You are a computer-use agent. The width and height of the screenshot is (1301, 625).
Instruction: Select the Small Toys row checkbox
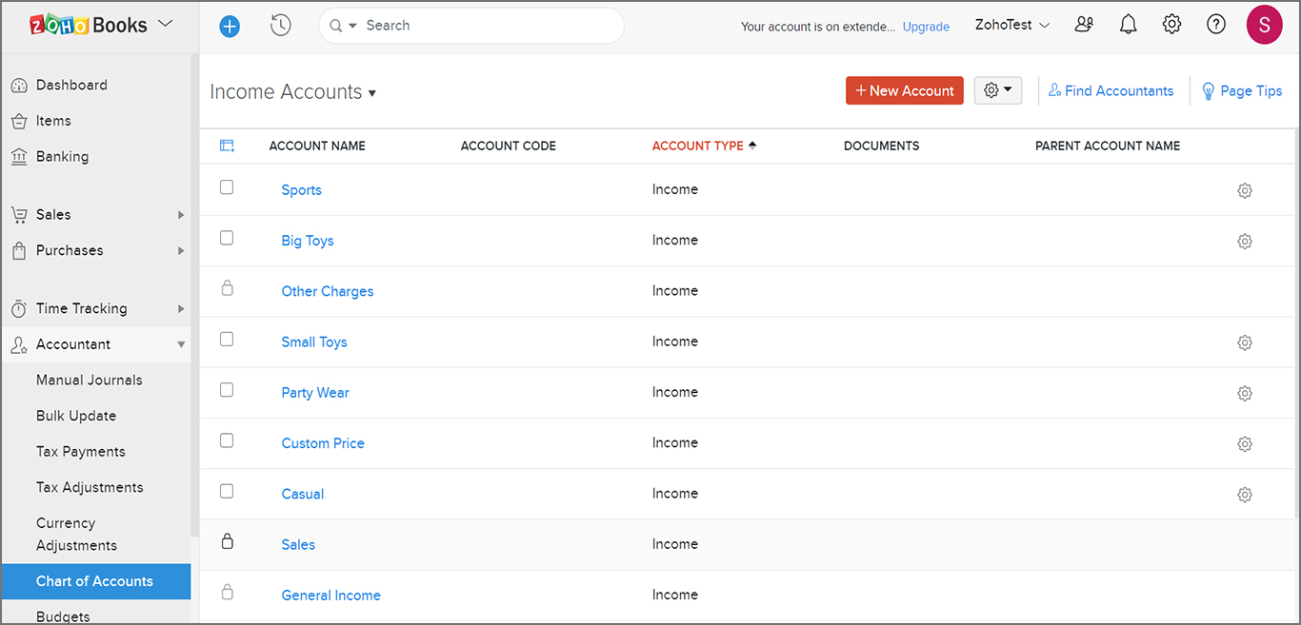pos(227,340)
